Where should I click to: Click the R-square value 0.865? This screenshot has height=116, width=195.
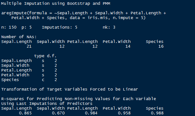tap(25, 113)
